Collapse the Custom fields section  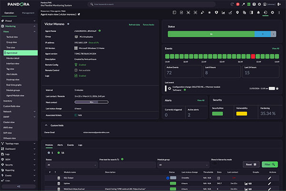pos(46,125)
